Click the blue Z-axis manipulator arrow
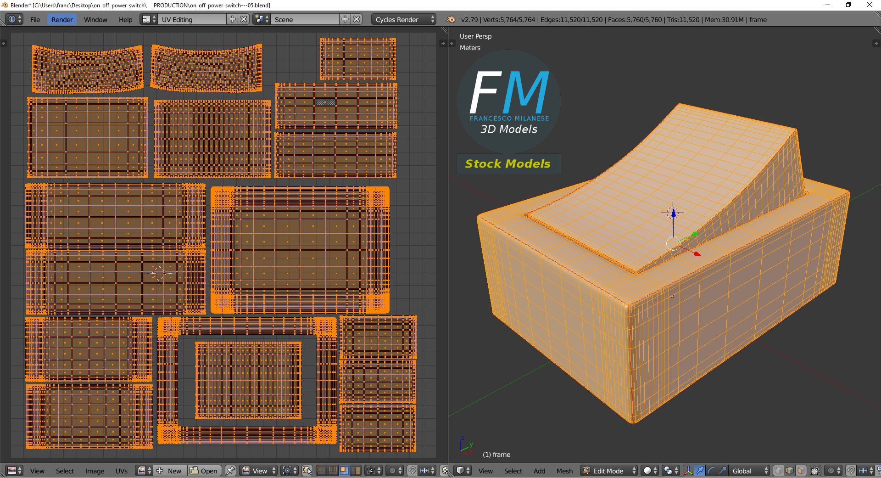The image size is (881, 478). coord(673,213)
